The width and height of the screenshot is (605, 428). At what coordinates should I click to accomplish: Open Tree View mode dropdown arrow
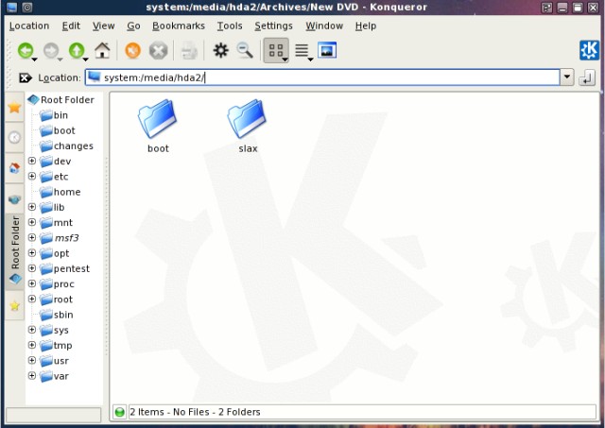[310, 60]
